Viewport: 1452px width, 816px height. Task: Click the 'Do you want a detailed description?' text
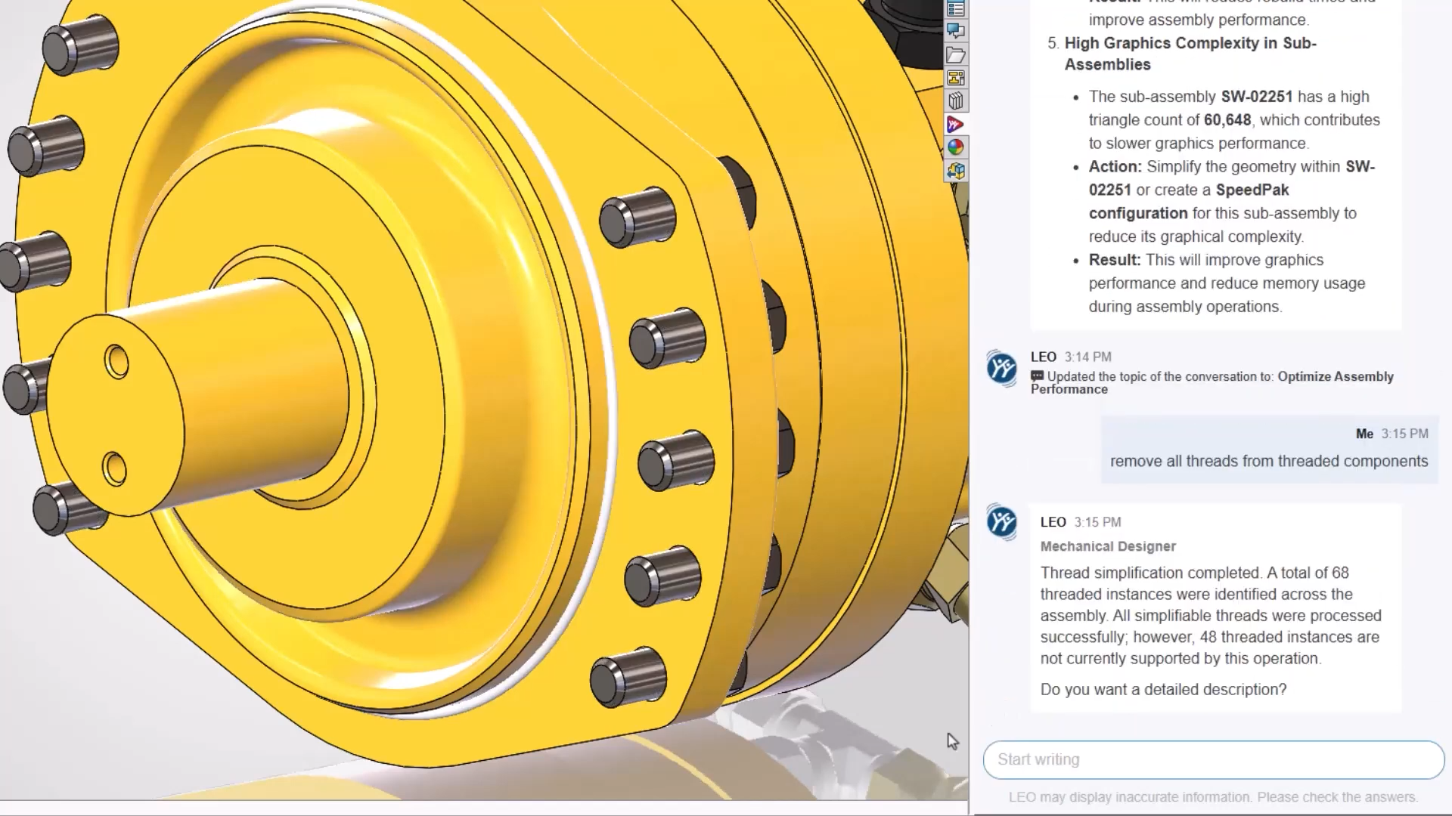[x=1163, y=689]
